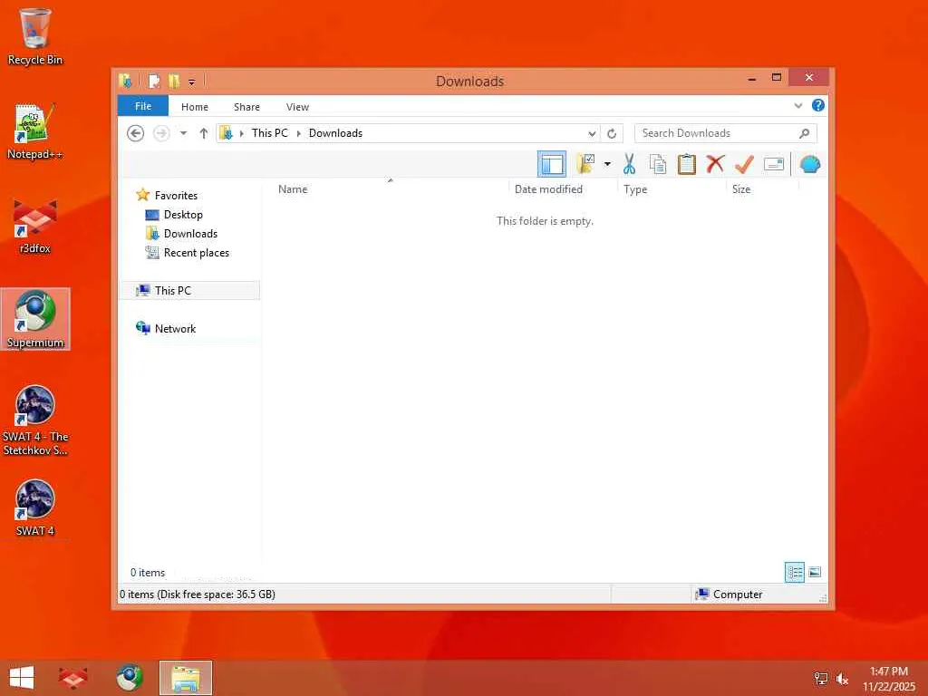This screenshot has width=928, height=696.
Task: Switch to Details view in status bar
Action: coord(794,573)
